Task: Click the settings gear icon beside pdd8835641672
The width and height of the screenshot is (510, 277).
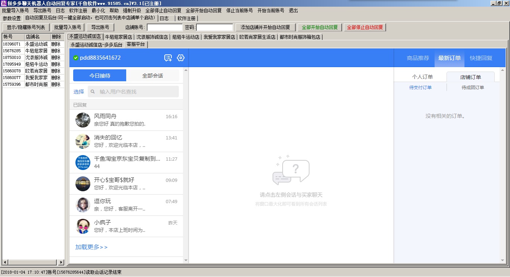Action: 181,58
